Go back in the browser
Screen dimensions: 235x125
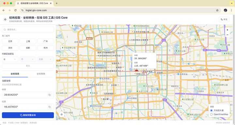click(4, 10)
